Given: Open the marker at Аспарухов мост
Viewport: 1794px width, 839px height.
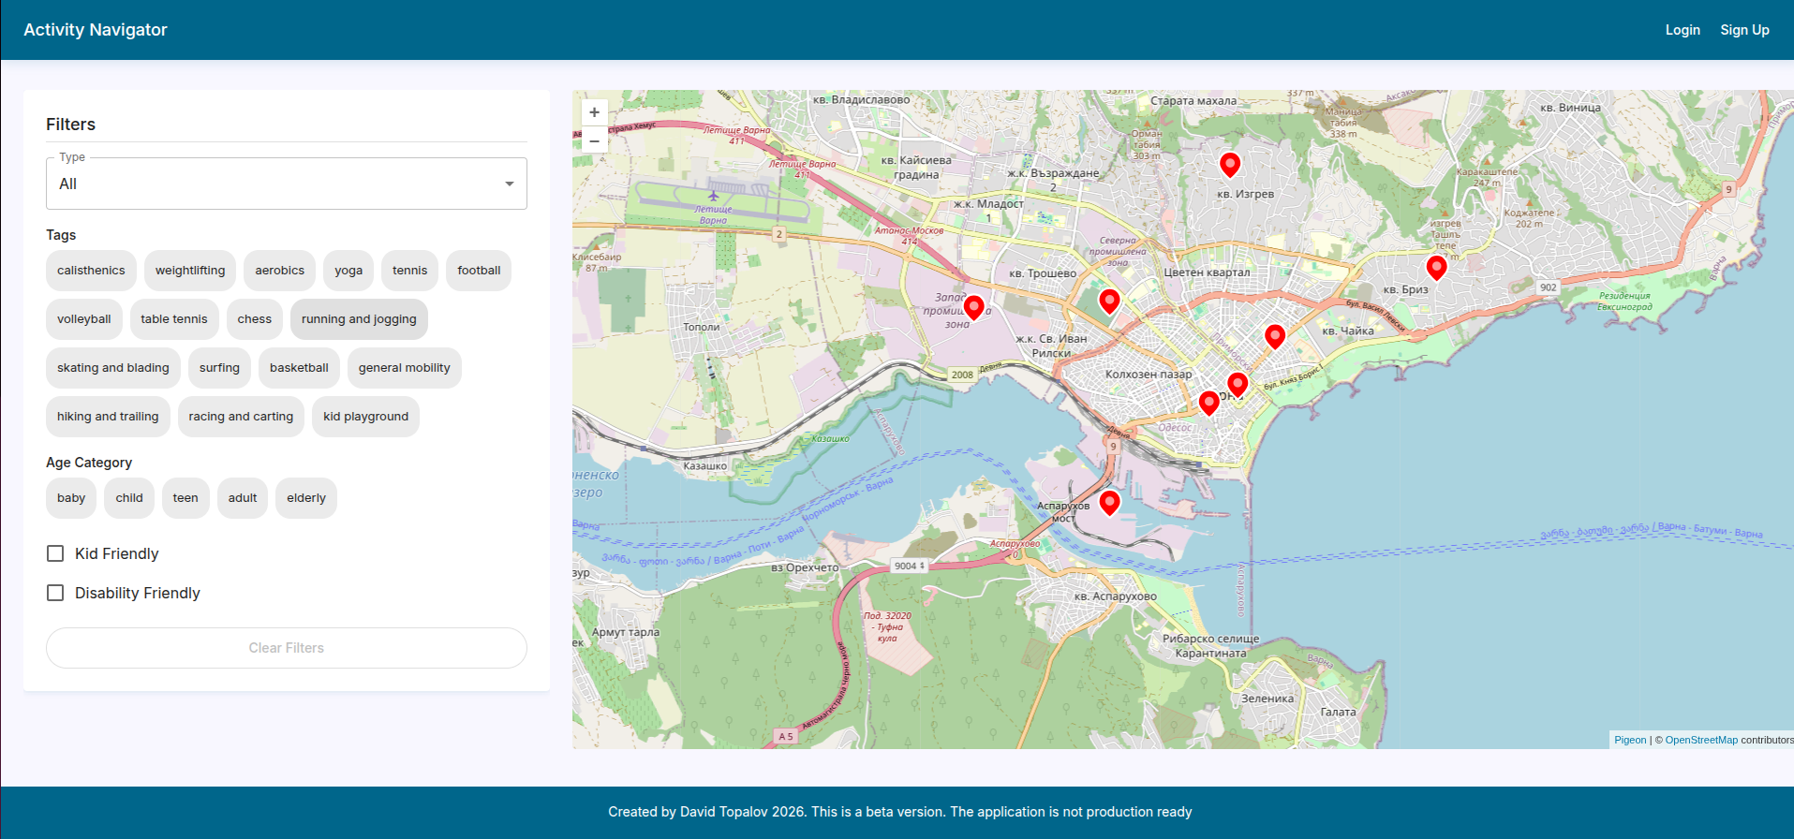Looking at the screenshot, I should [1109, 503].
